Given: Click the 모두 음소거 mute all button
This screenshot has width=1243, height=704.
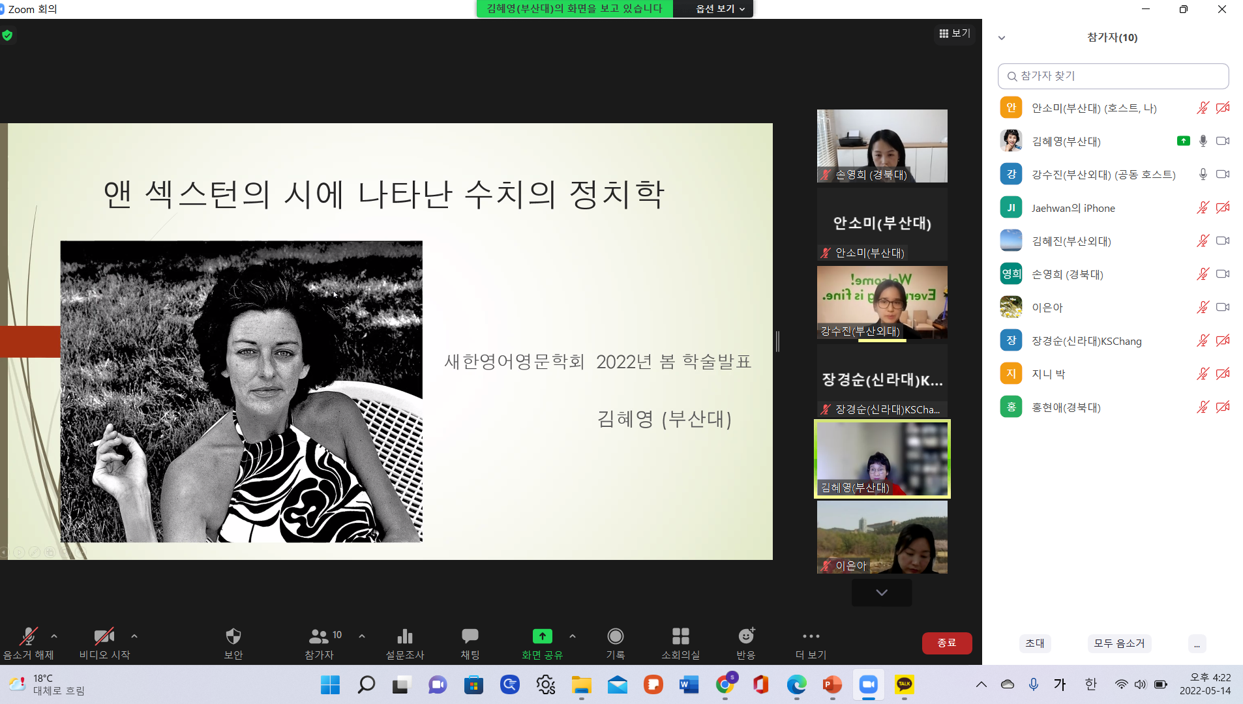Looking at the screenshot, I should pos(1119,643).
